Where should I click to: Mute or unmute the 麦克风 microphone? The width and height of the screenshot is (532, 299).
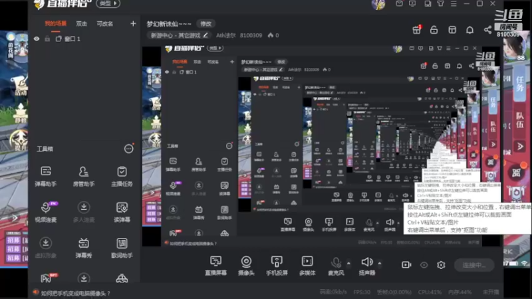336,265
